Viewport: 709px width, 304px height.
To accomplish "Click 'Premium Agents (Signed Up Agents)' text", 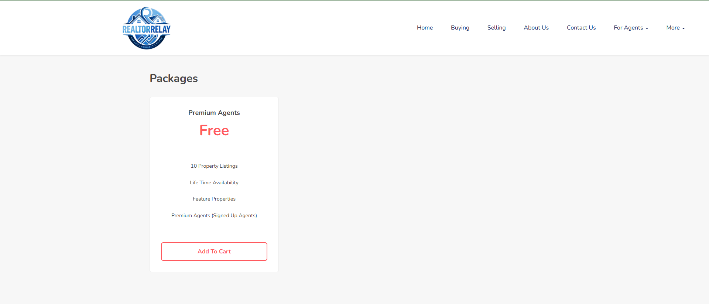I will click(x=214, y=215).
